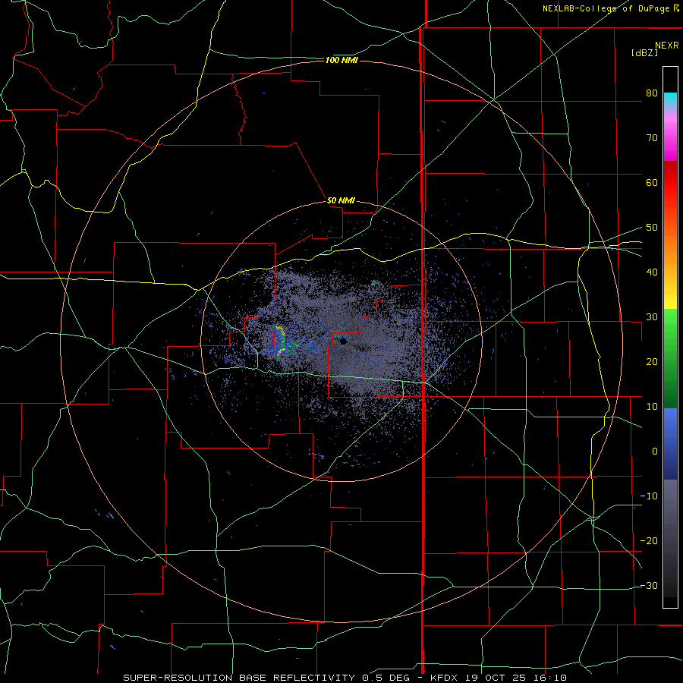The image size is (683, 683).
Task: Click the NEXR legend title
Action: 667,46
